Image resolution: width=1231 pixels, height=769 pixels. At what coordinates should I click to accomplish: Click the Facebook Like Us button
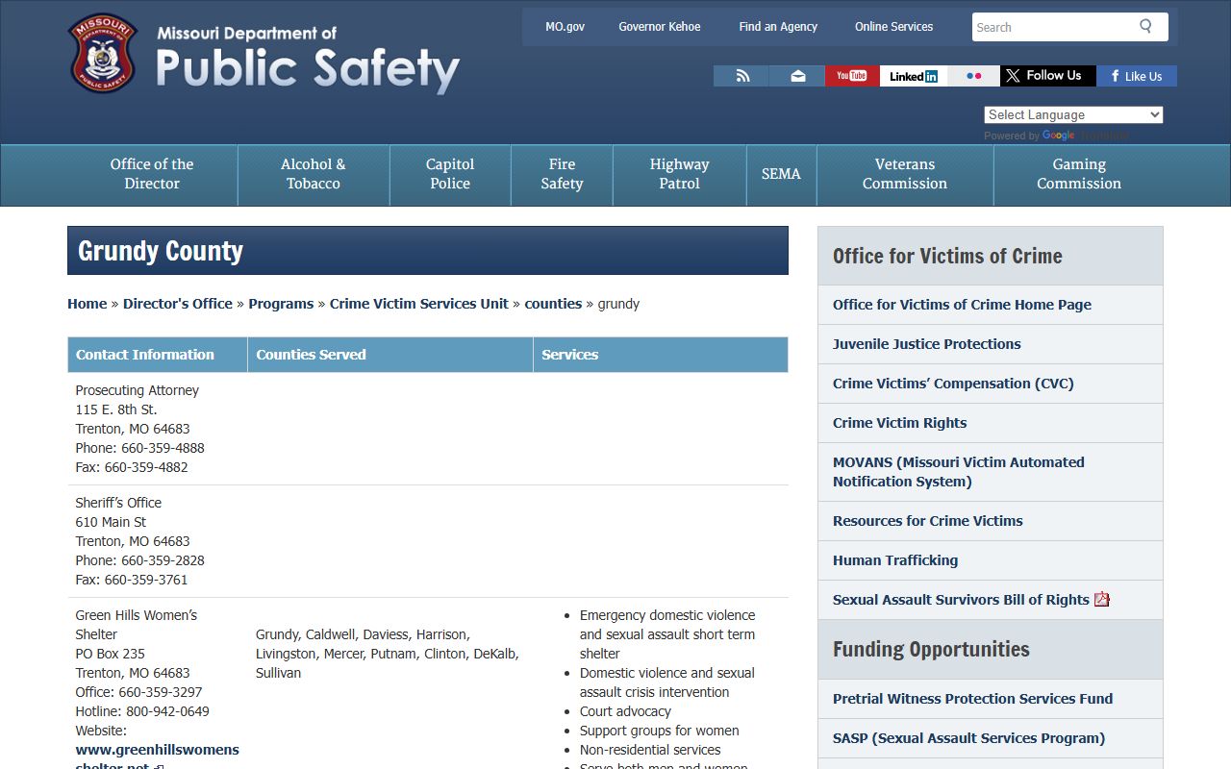[1137, 76]
